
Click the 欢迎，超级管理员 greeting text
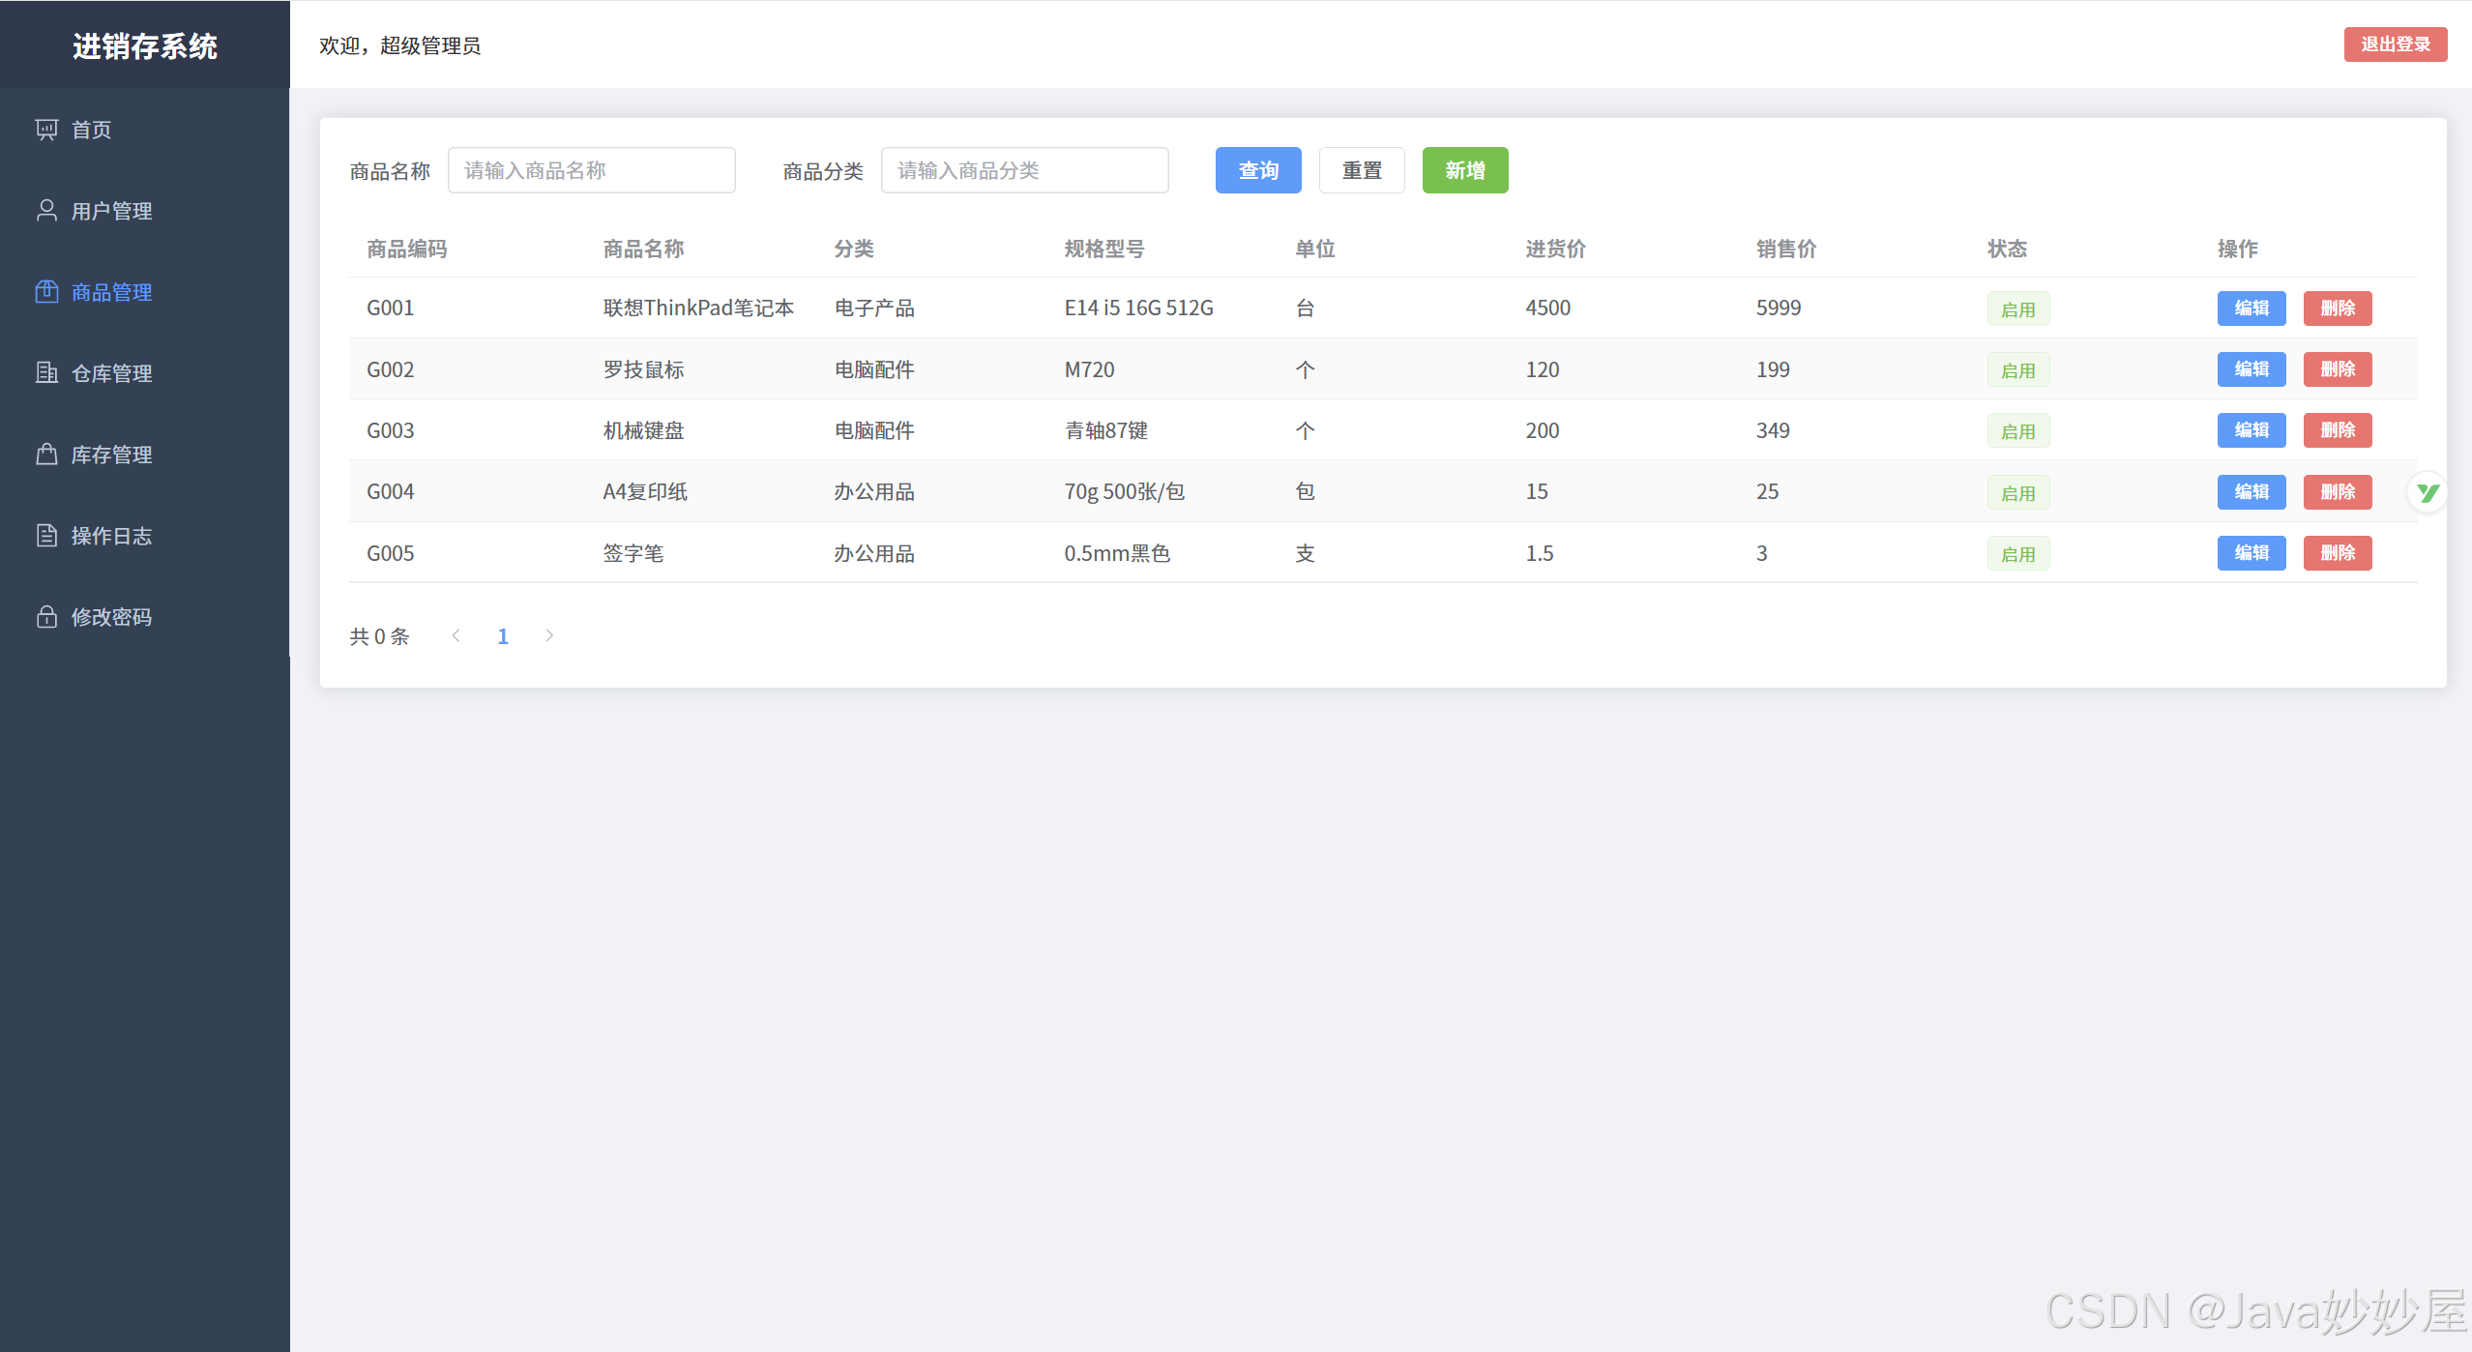pos(399,46)
